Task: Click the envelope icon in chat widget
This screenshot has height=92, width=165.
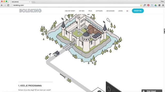Action: click(144, 91)
